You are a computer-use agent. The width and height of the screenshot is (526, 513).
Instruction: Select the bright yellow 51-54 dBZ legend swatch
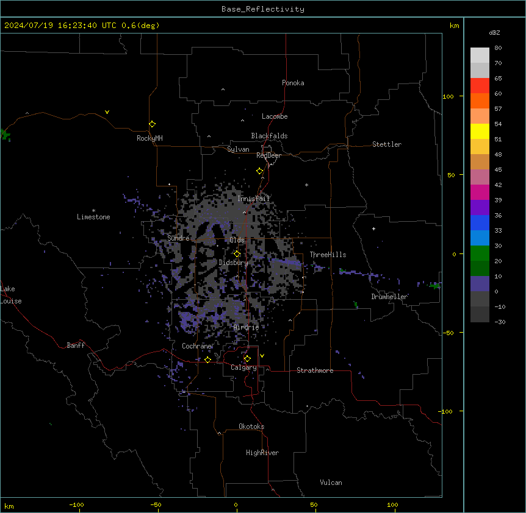click(x=480, y=131)
